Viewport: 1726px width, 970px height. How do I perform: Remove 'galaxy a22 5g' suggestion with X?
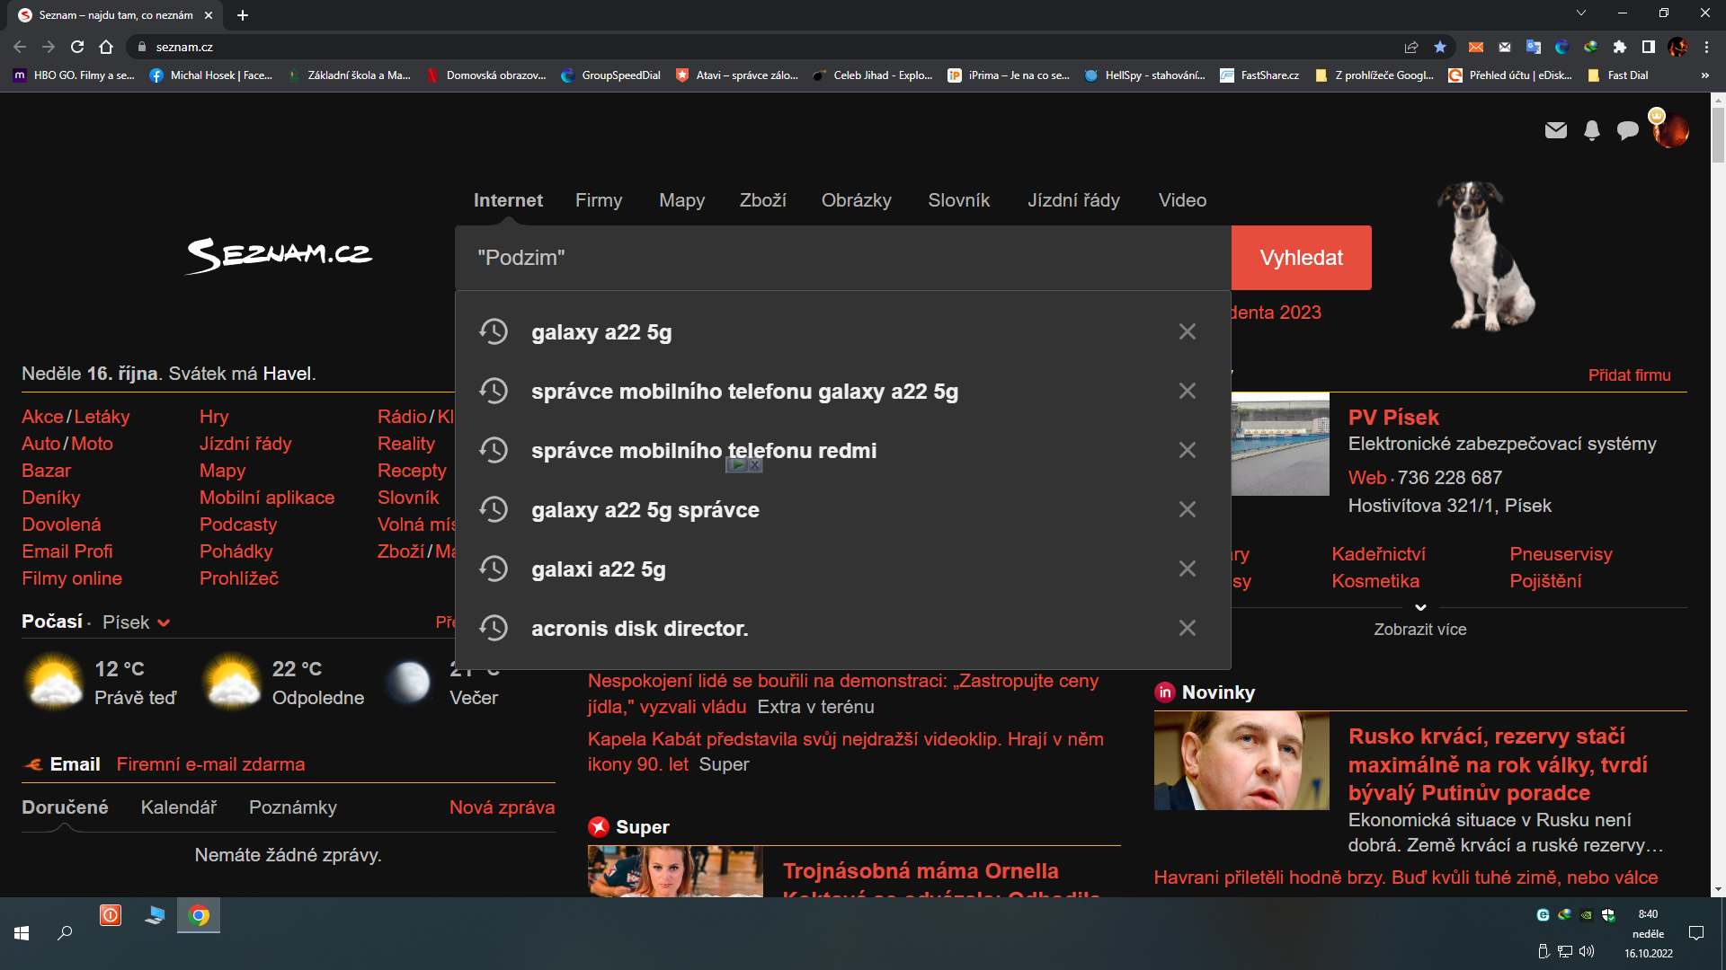coord(1187,331)
